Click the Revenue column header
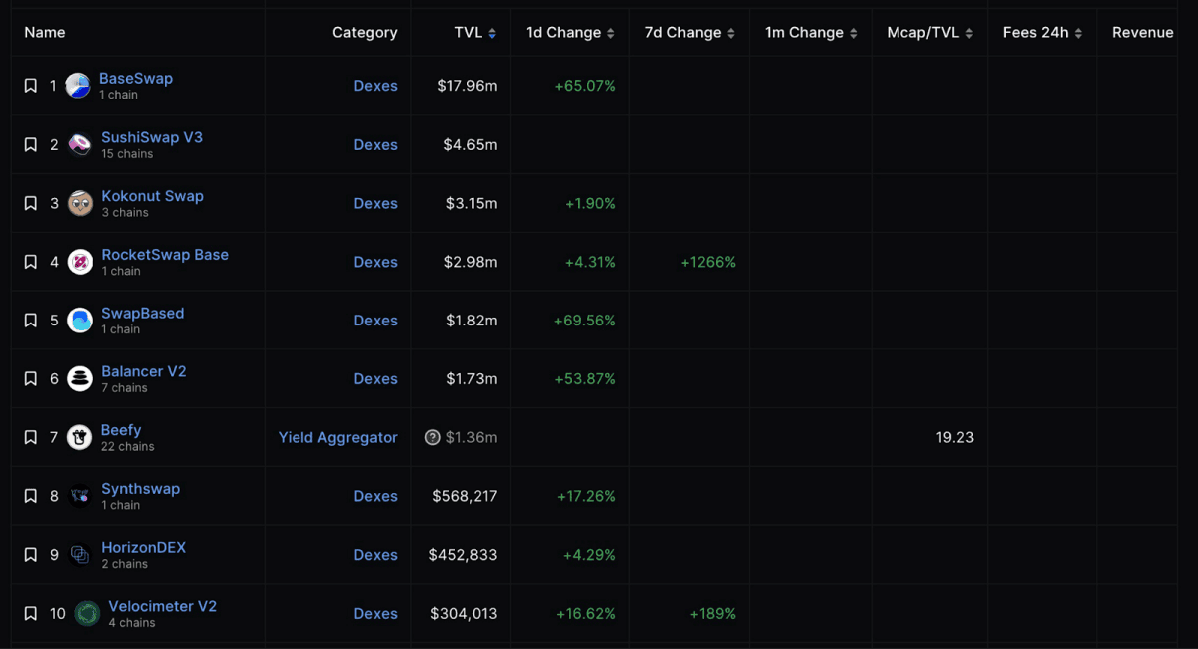This screenshot has width=1198, height=649. (x=1143, y=33)
